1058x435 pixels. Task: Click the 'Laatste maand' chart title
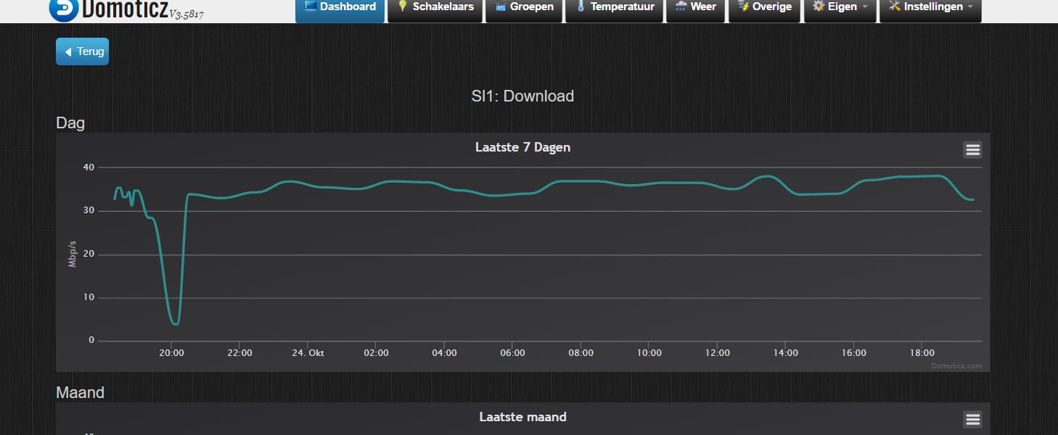522,417
